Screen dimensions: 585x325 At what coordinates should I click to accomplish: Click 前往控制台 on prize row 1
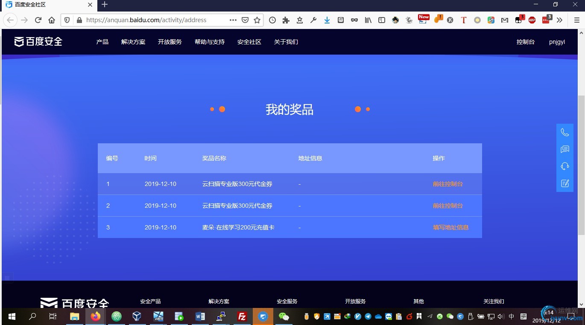click(448, 184)
